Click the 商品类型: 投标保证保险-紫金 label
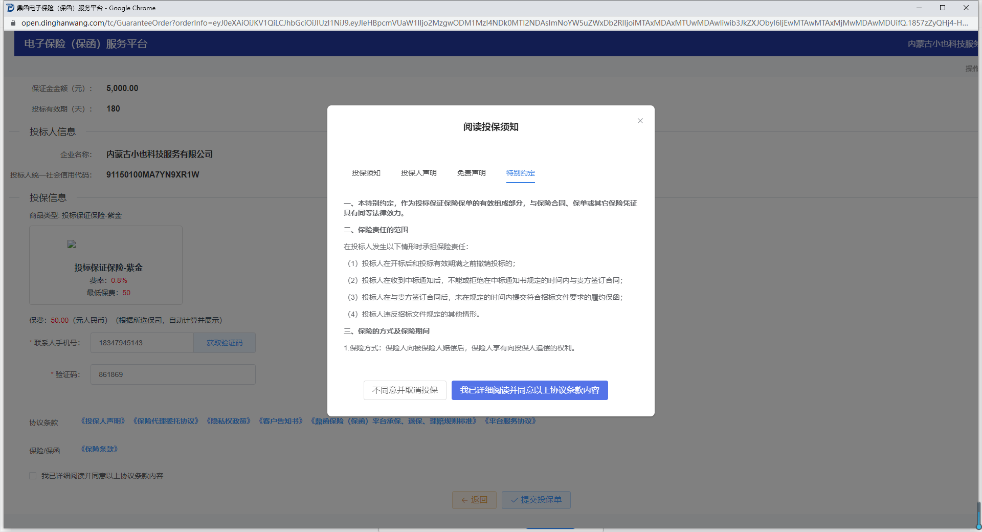Image resolution: width=982 pixels, height=532 pixels. 76,215
